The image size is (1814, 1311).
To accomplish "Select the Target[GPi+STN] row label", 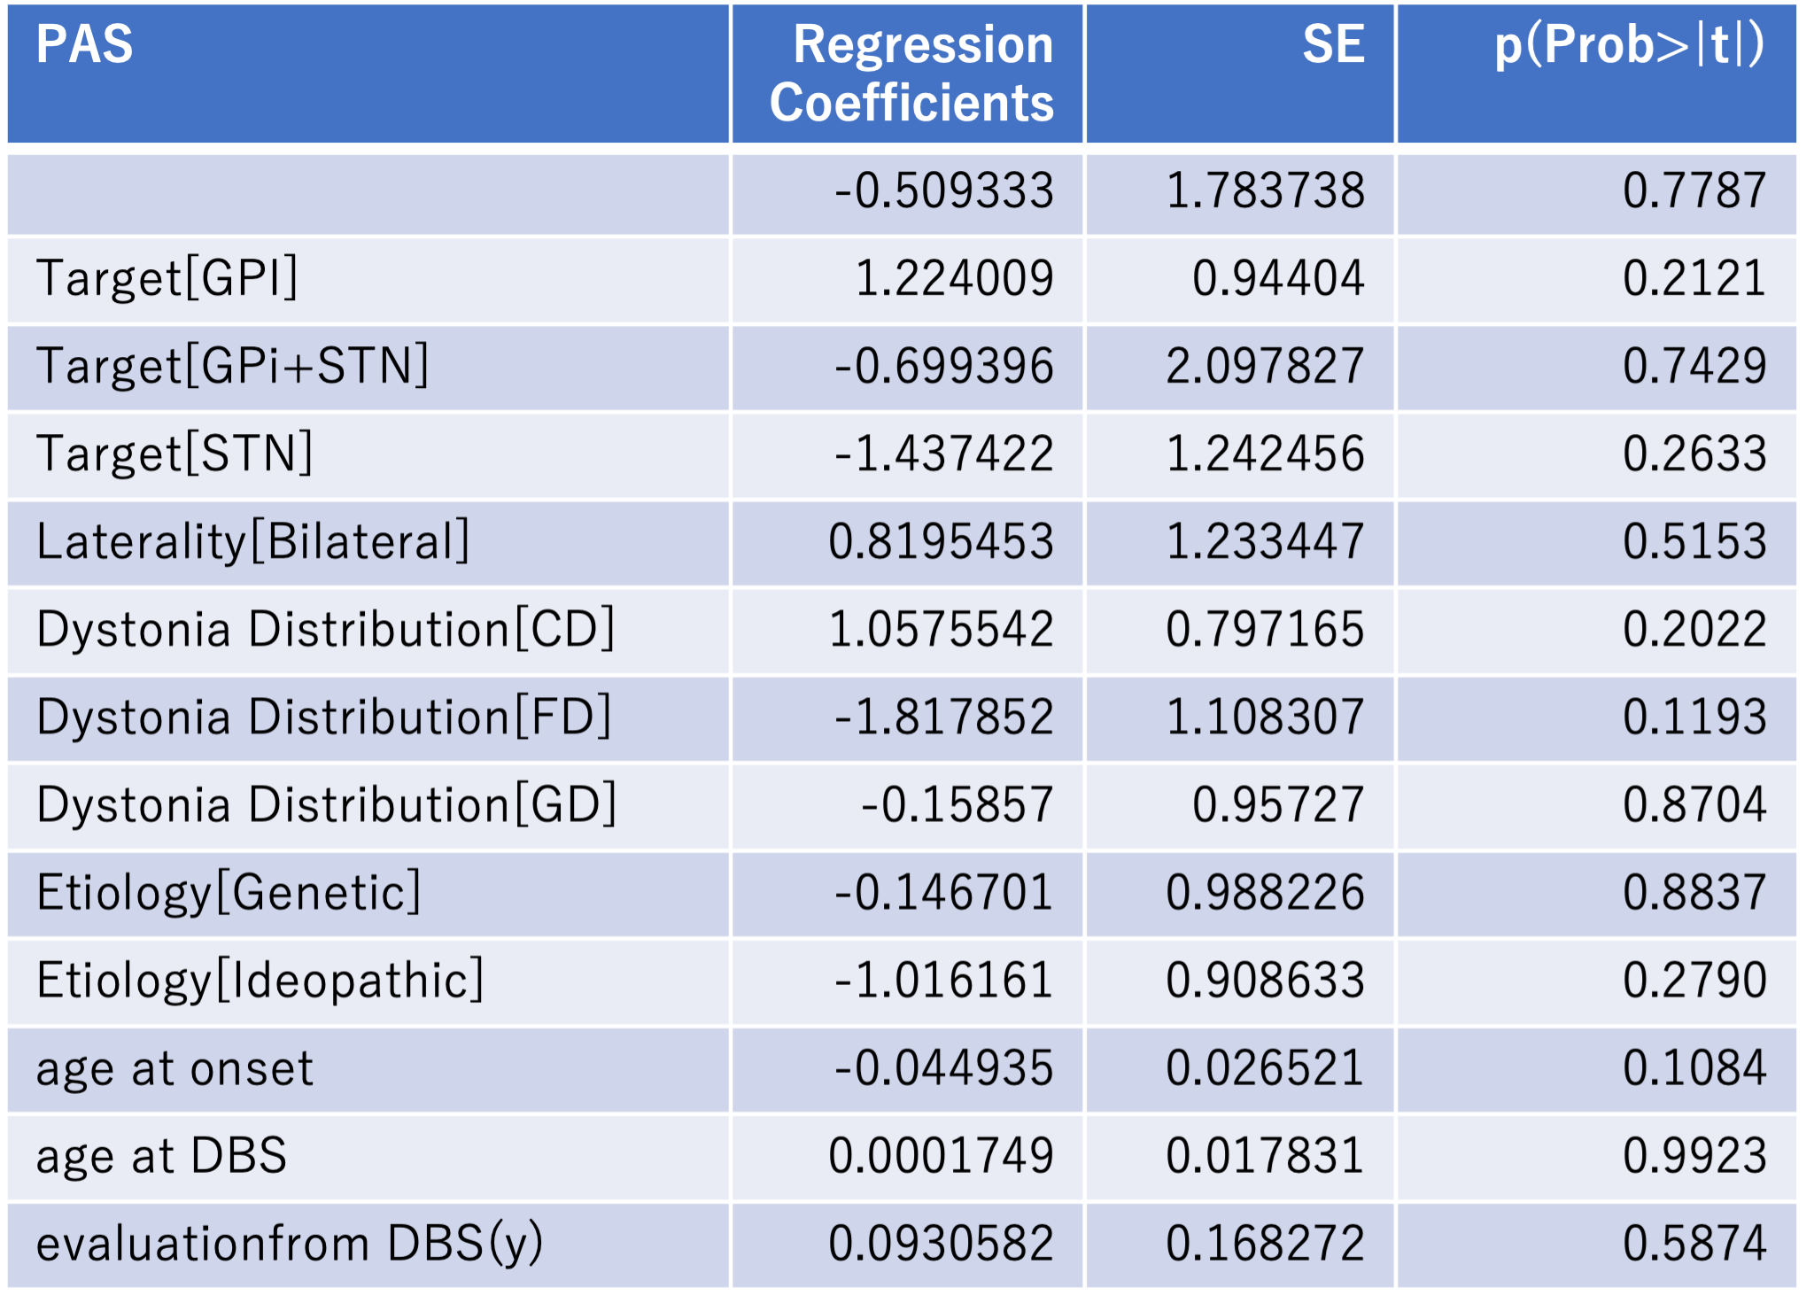I will tap(232, 366).
